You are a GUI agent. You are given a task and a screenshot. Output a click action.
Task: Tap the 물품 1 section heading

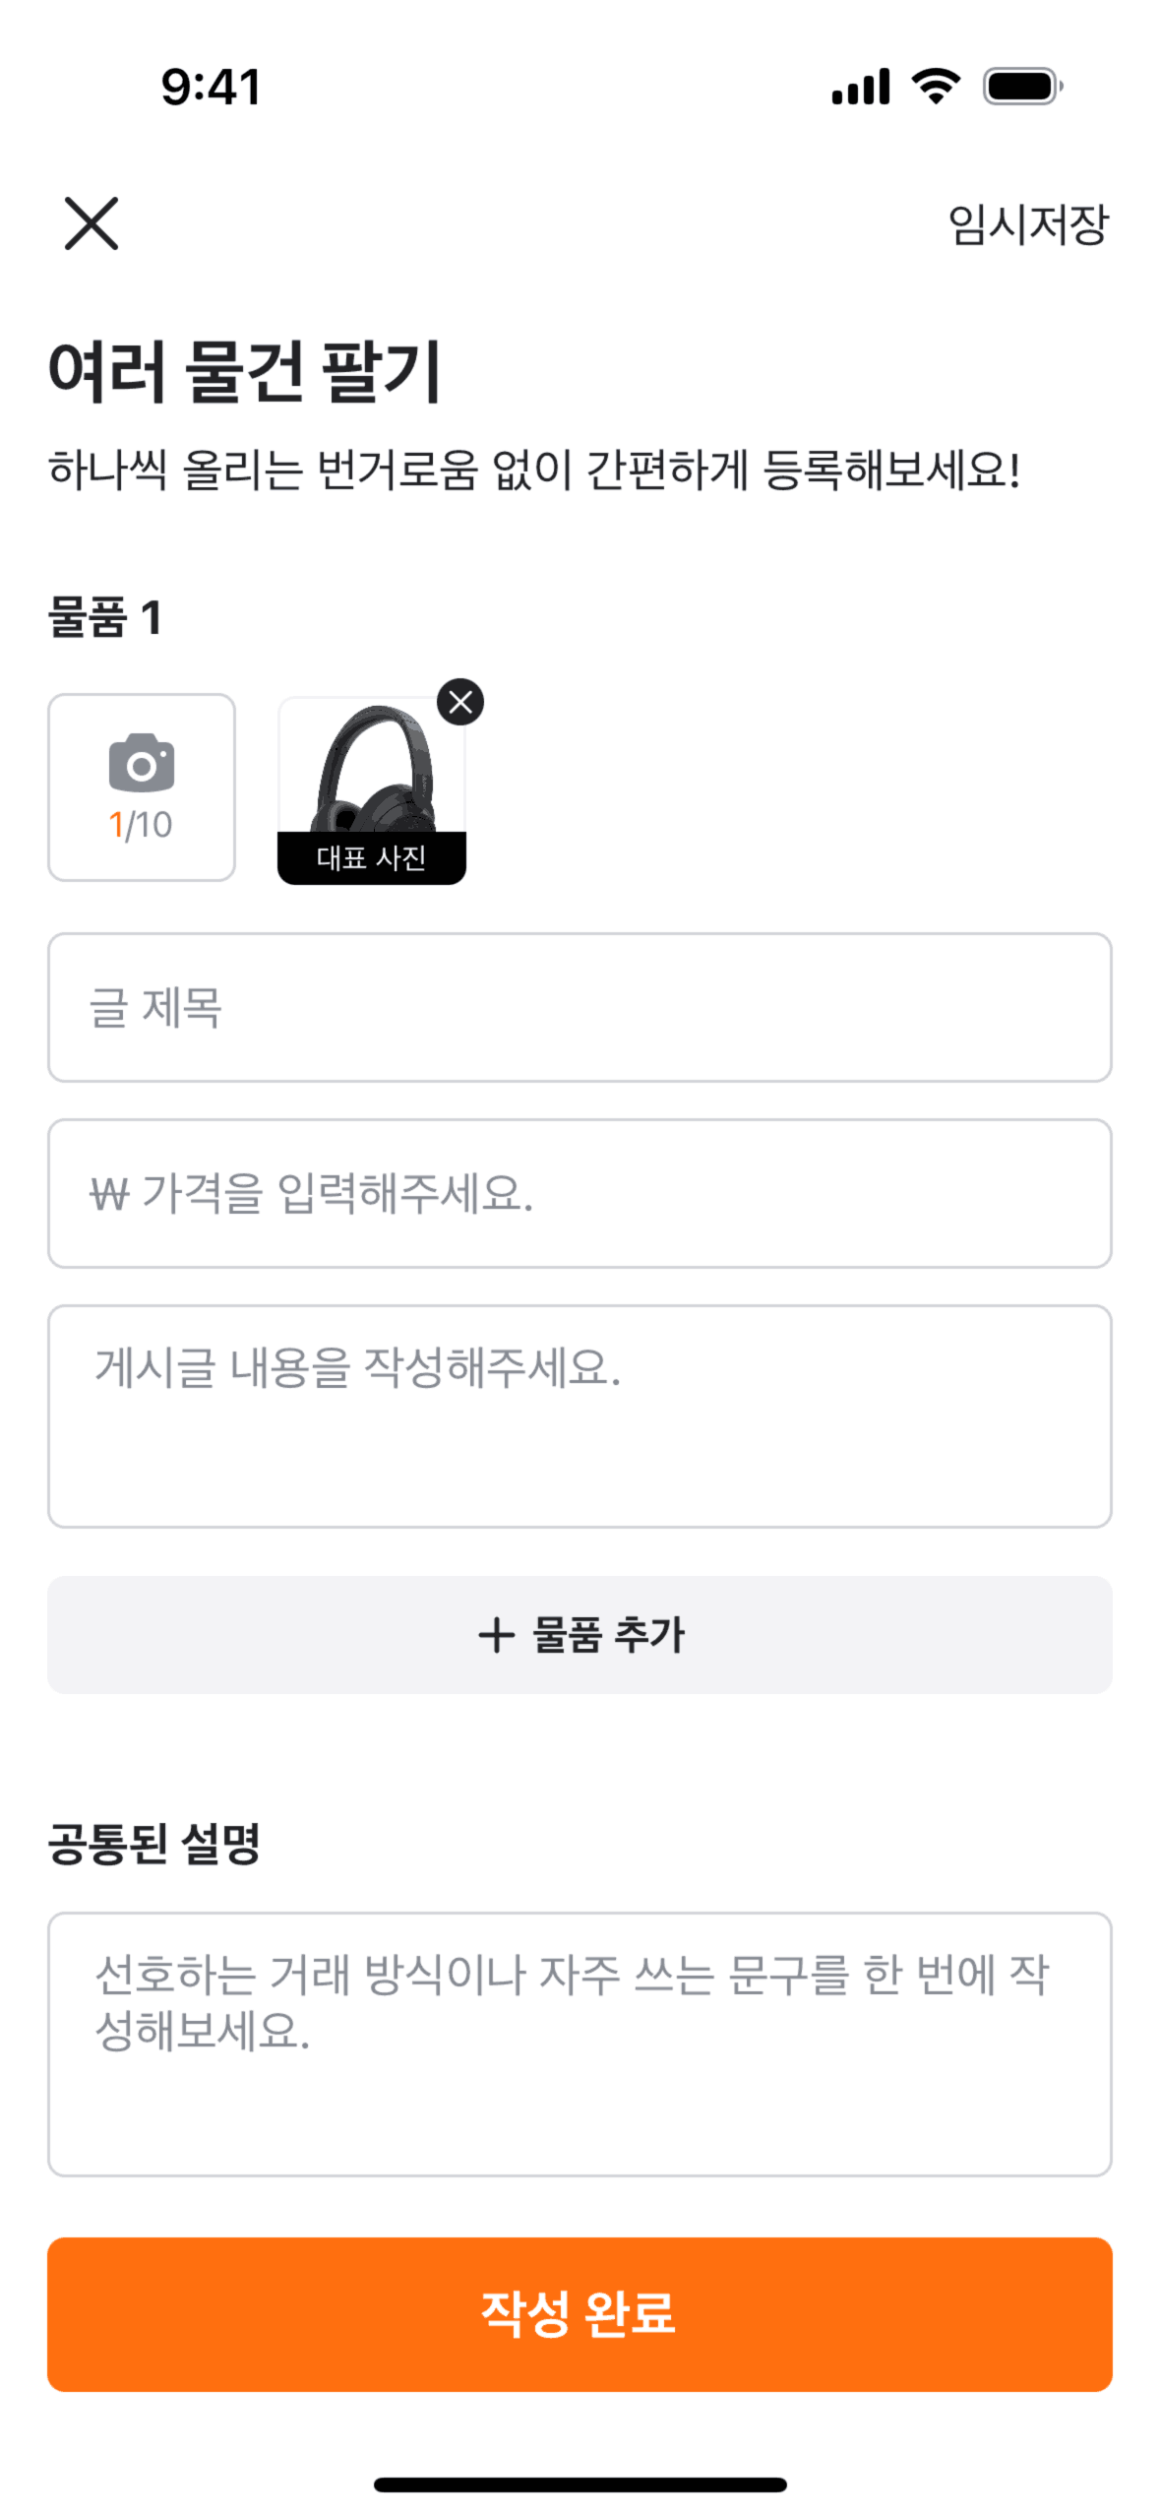[x=105, y=618]
